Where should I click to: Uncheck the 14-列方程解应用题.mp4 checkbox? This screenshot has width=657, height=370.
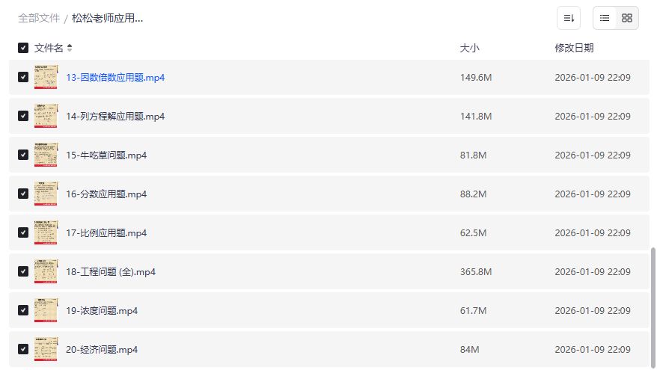(x=23, y=116)
